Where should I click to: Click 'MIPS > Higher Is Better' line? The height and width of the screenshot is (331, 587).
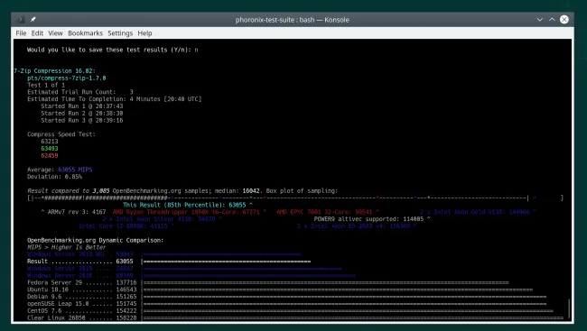click(66, 247)
